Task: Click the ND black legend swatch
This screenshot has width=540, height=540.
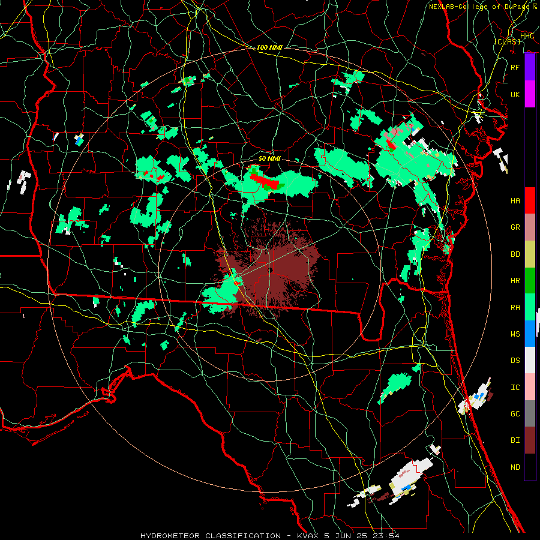Action: tap(530, 467)
